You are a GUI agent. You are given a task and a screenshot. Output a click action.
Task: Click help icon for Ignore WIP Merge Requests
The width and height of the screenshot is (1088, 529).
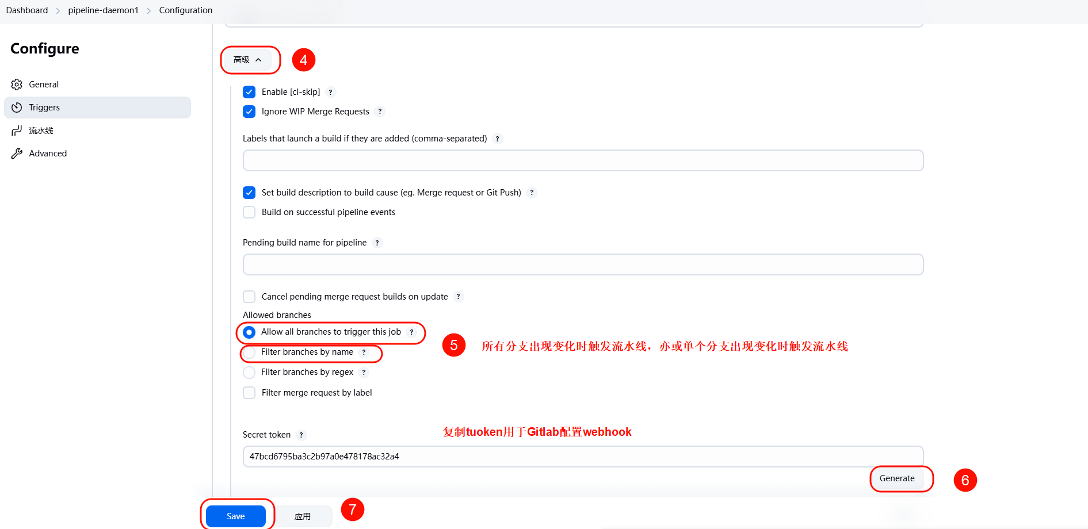coord(380,112)
